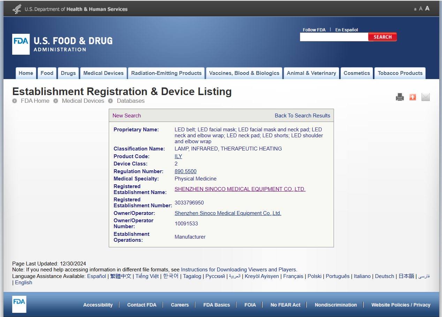The height and width of the screenshot is (317, 442).
Task: Click the Follow FDA link
Action: pos(314,30)
